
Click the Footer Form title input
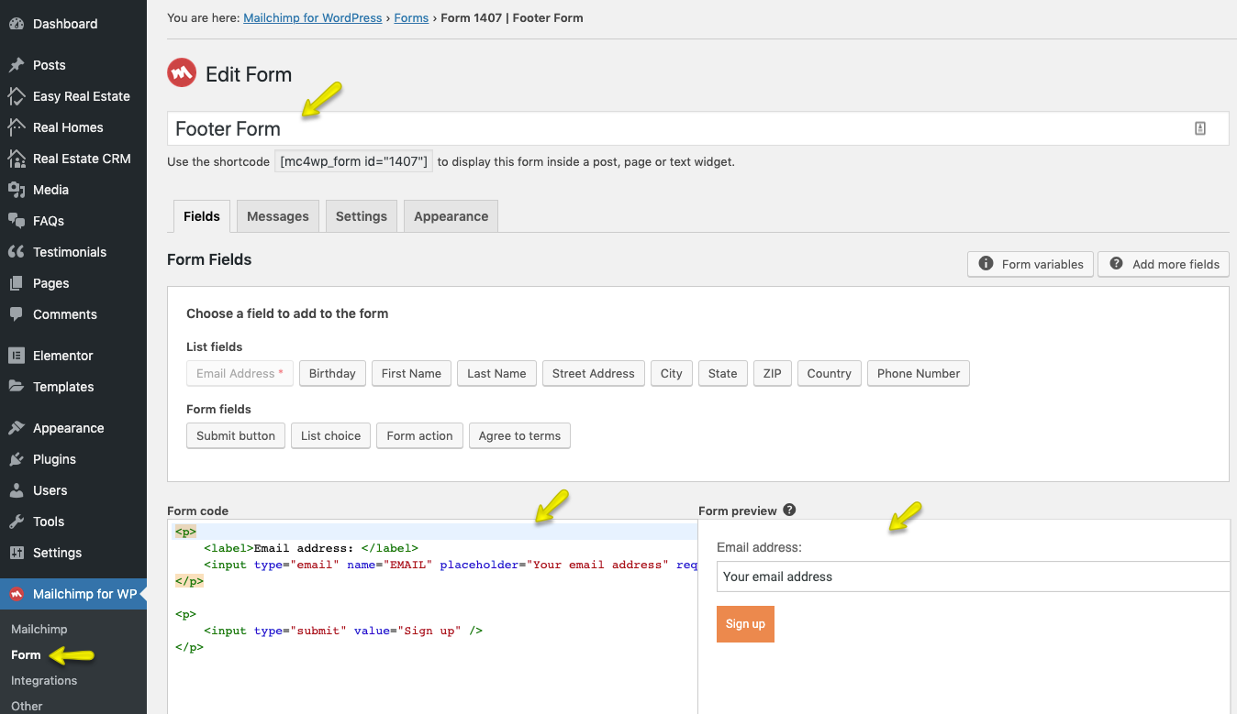pos(697,128)
